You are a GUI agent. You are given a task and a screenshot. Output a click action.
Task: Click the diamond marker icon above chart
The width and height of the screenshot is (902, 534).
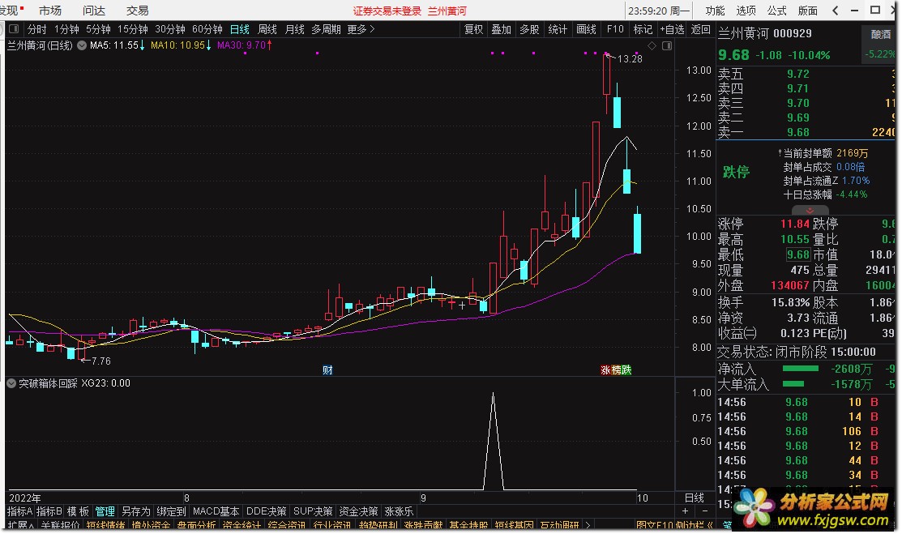tap(652, 45)
